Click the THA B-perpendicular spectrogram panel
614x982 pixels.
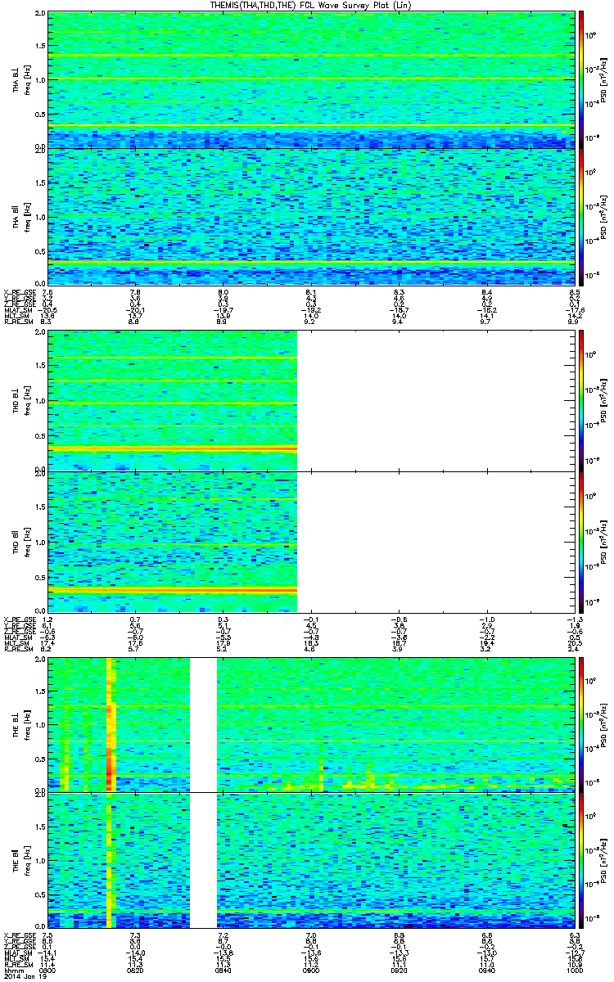pos(309,79)
